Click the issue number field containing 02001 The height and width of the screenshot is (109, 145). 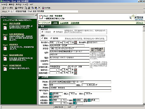96,42
